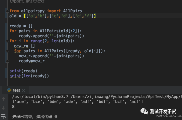The image size is (182, 120).
Task: Click the yellow highlighted closing bracket
Action: (x=95, y=16)
